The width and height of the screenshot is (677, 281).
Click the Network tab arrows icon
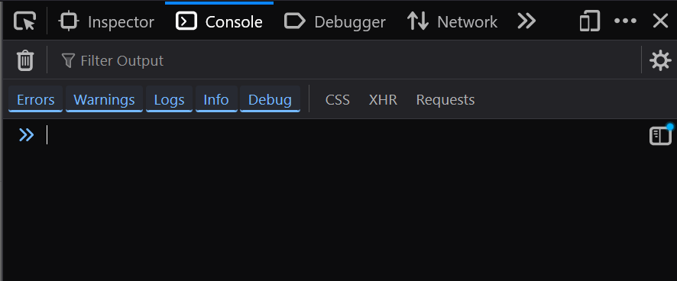tap(418, 21)
